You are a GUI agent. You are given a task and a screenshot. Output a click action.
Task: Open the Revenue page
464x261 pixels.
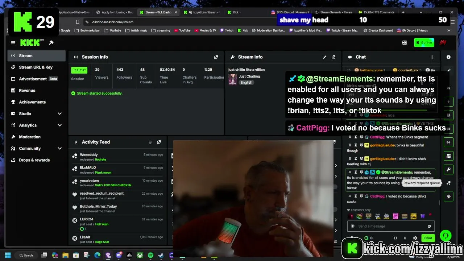(x=36, y=90)
